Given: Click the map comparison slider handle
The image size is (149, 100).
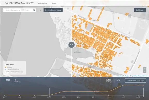Looking at the screenshot, I should pos(72,45).
